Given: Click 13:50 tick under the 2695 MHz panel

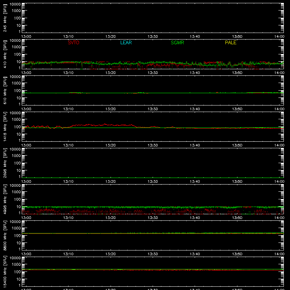Looking at the screenshot, I should point(237,182).
